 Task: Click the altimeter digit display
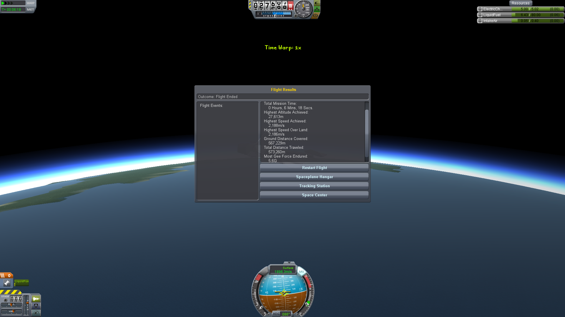tap(273, 5)
